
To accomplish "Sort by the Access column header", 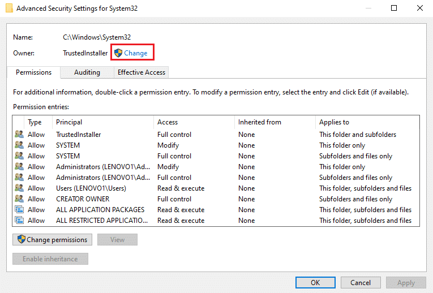I will pyautogui.click(x=194, y=122).
